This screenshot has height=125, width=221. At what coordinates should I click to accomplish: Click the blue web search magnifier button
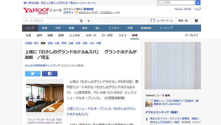point(198,3)
